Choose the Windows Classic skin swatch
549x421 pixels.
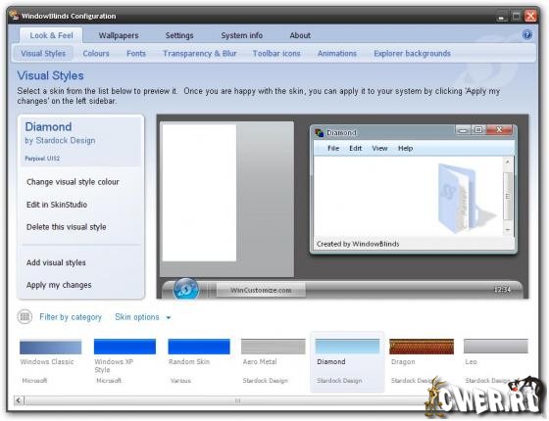point(51,347)
